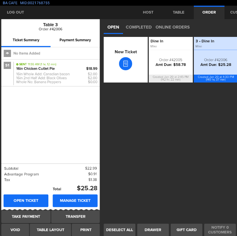The width and height of the screenshot is (237, 236).
Task: Click the S1 seat badge
Action: [7, 65]
